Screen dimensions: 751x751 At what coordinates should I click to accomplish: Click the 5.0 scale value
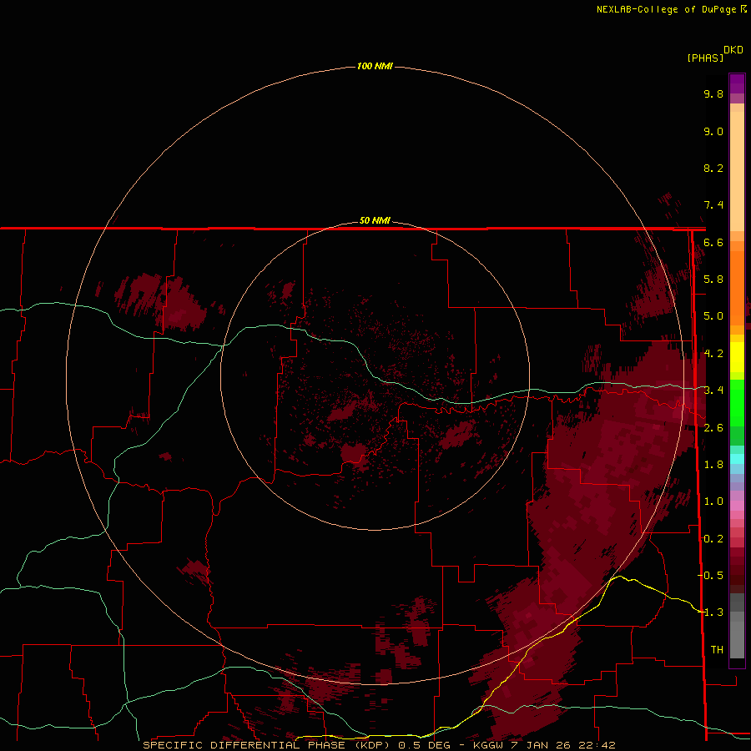pos(713,316)
